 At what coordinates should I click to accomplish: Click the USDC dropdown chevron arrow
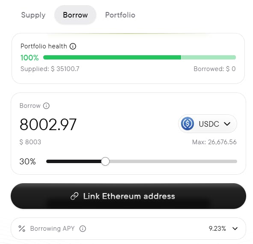pos(227,124)
